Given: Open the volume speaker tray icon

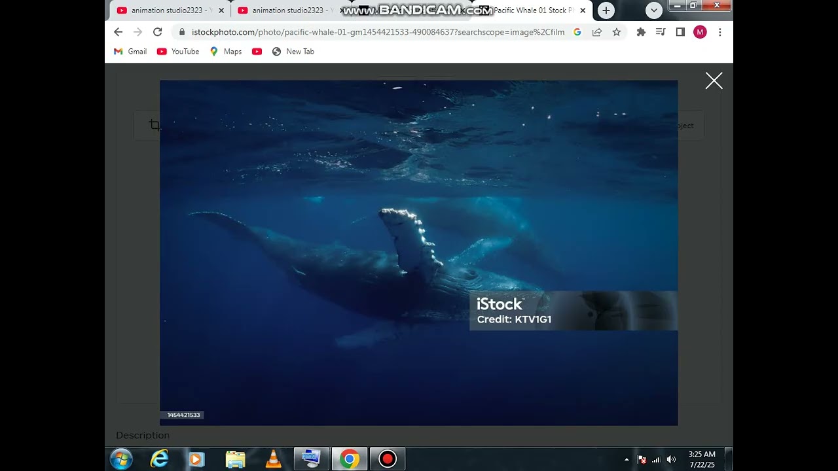Looking at the screenshot, I should click(671, 459).
